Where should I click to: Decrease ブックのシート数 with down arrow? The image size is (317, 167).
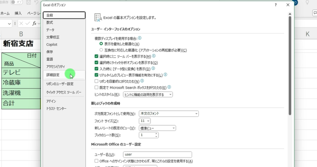point(156,137)
